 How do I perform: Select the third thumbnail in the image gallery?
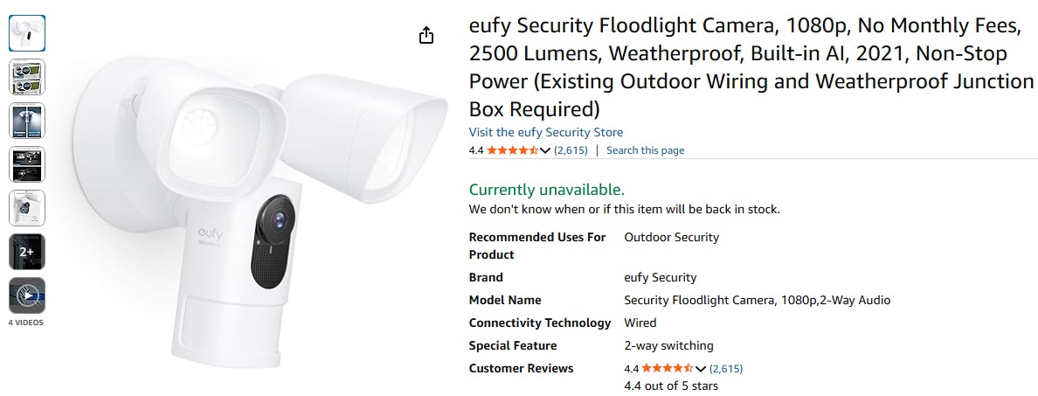tap(27, 121)
